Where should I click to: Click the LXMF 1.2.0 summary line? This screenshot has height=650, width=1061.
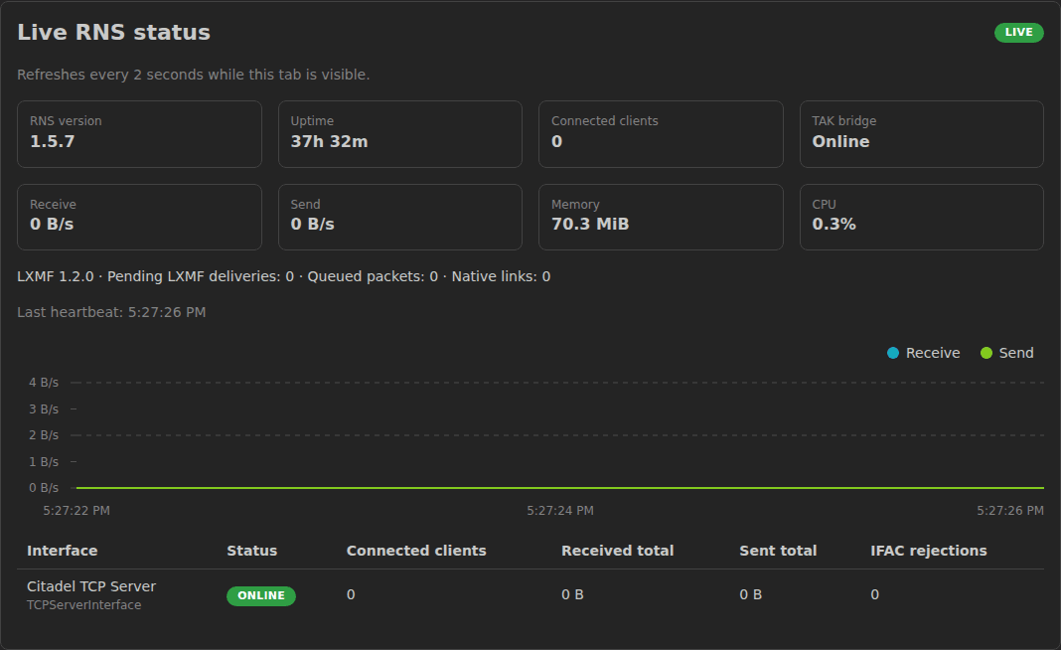coord(283,276)
